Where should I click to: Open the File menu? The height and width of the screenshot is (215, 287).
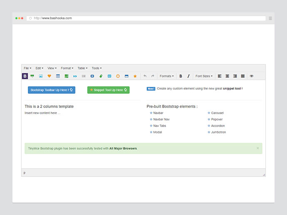27,68
